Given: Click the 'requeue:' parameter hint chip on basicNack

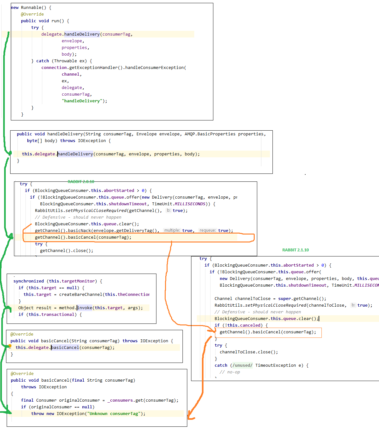Looking at the screenshot, I should [x=209, y=230].
